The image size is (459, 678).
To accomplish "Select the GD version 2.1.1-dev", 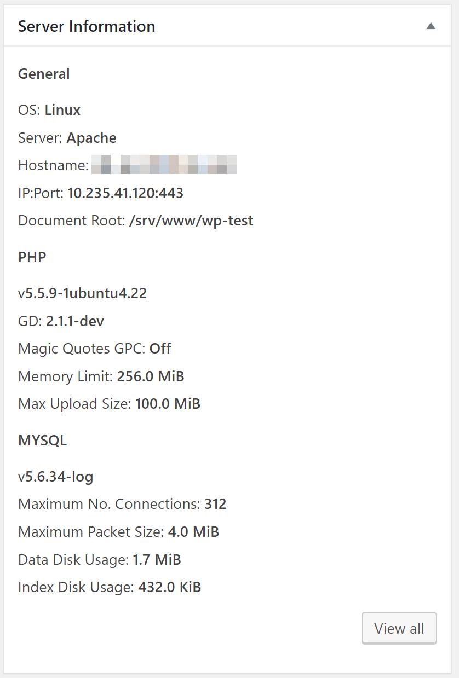I will [x=75, y=321].
